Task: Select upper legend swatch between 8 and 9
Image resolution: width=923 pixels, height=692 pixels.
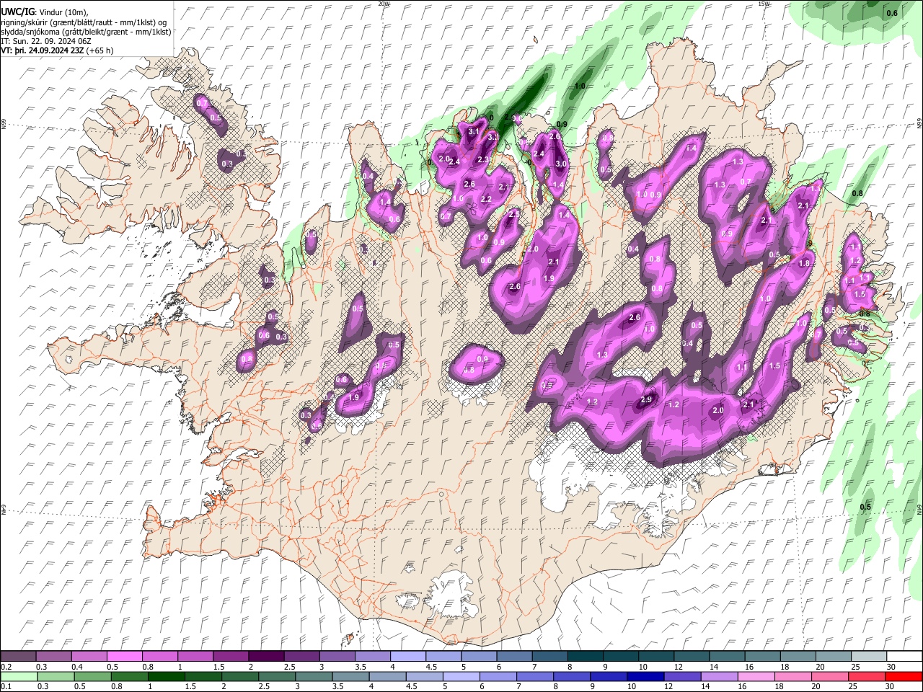Action: [585, 656]
